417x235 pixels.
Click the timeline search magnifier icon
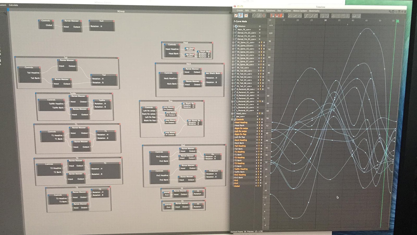(x=390, y=11)
